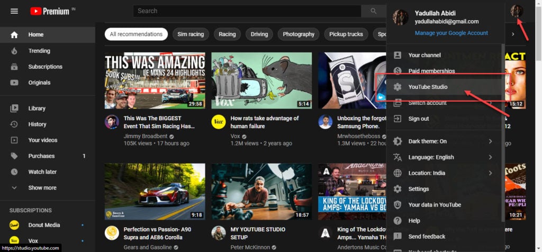Click the Settings gear icon in menu
Screen dimensions: 542x252
tap(398, 189)
